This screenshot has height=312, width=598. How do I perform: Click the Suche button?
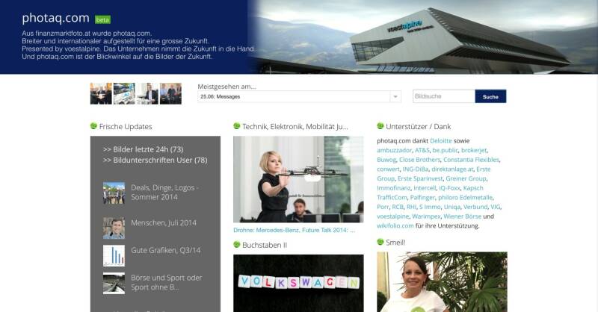(490, 96)
